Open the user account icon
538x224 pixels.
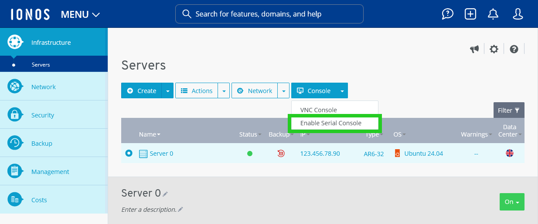518,14
